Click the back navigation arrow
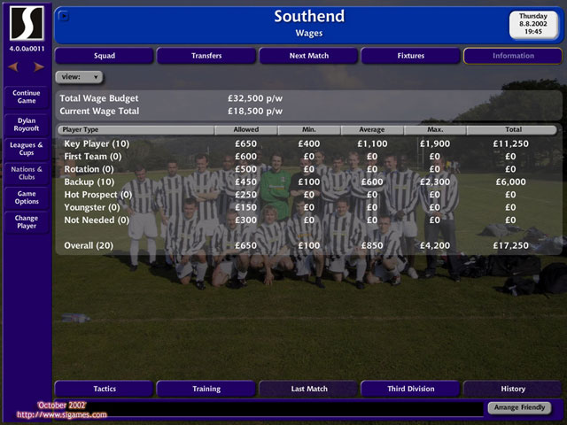This screenshot has width=567, height=425. coord(14,66)
